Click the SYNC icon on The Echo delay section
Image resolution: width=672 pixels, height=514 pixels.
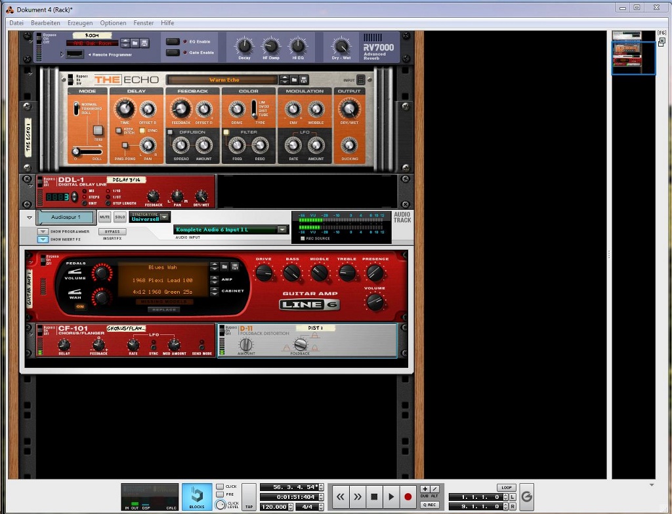pos(142,130)
